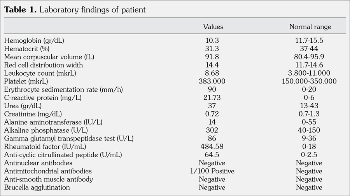
Task: Click the "Normal range" column header
Action: [310, 27]
